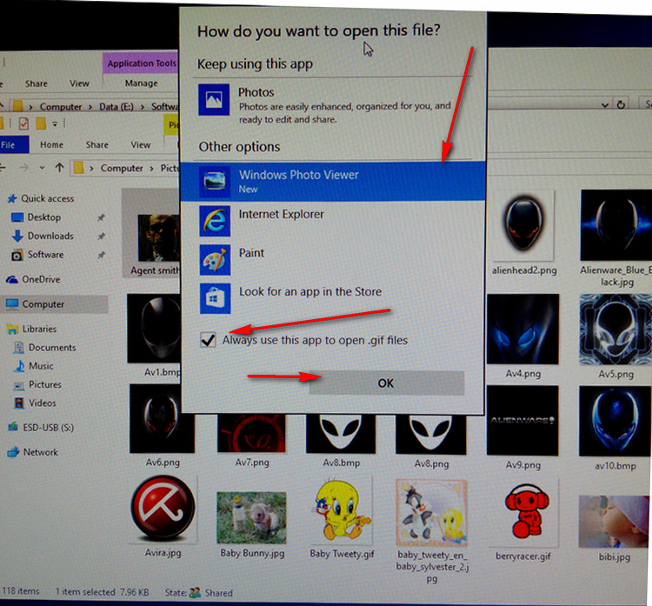Viewport: 652px width, 606px height.
Task: Choose Photos app to open file
Action: point(333,105)
